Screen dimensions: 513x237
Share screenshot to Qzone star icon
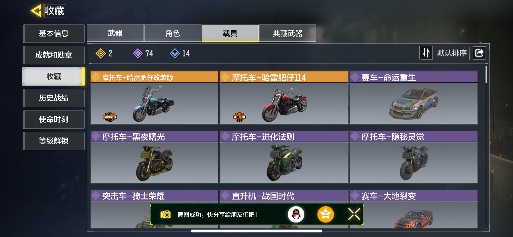tap(325, 214)
